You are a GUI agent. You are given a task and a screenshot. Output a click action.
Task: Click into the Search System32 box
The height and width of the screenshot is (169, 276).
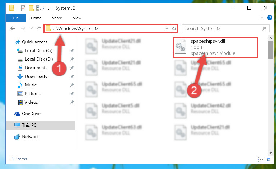222,28
